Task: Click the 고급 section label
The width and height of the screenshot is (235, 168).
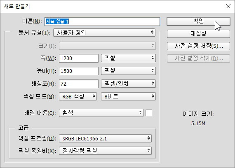Action: pos(23,128)
